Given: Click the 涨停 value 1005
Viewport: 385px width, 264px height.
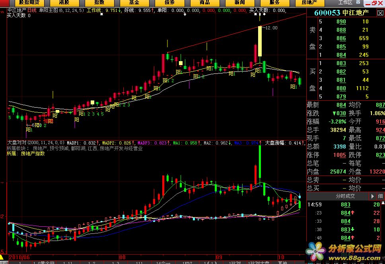Looking at the screenshot, I should 340,155.
